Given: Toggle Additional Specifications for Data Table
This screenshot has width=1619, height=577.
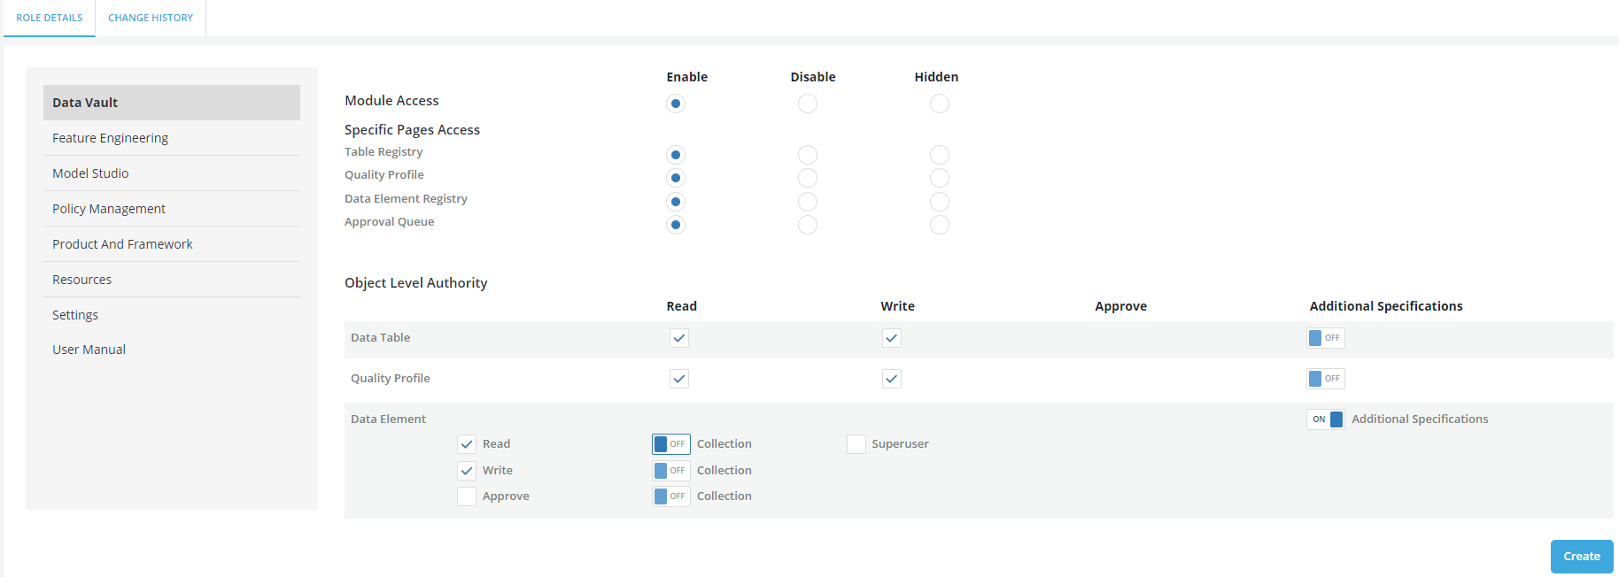Looking at the screenshot, I should click(x=1325, y=338).
